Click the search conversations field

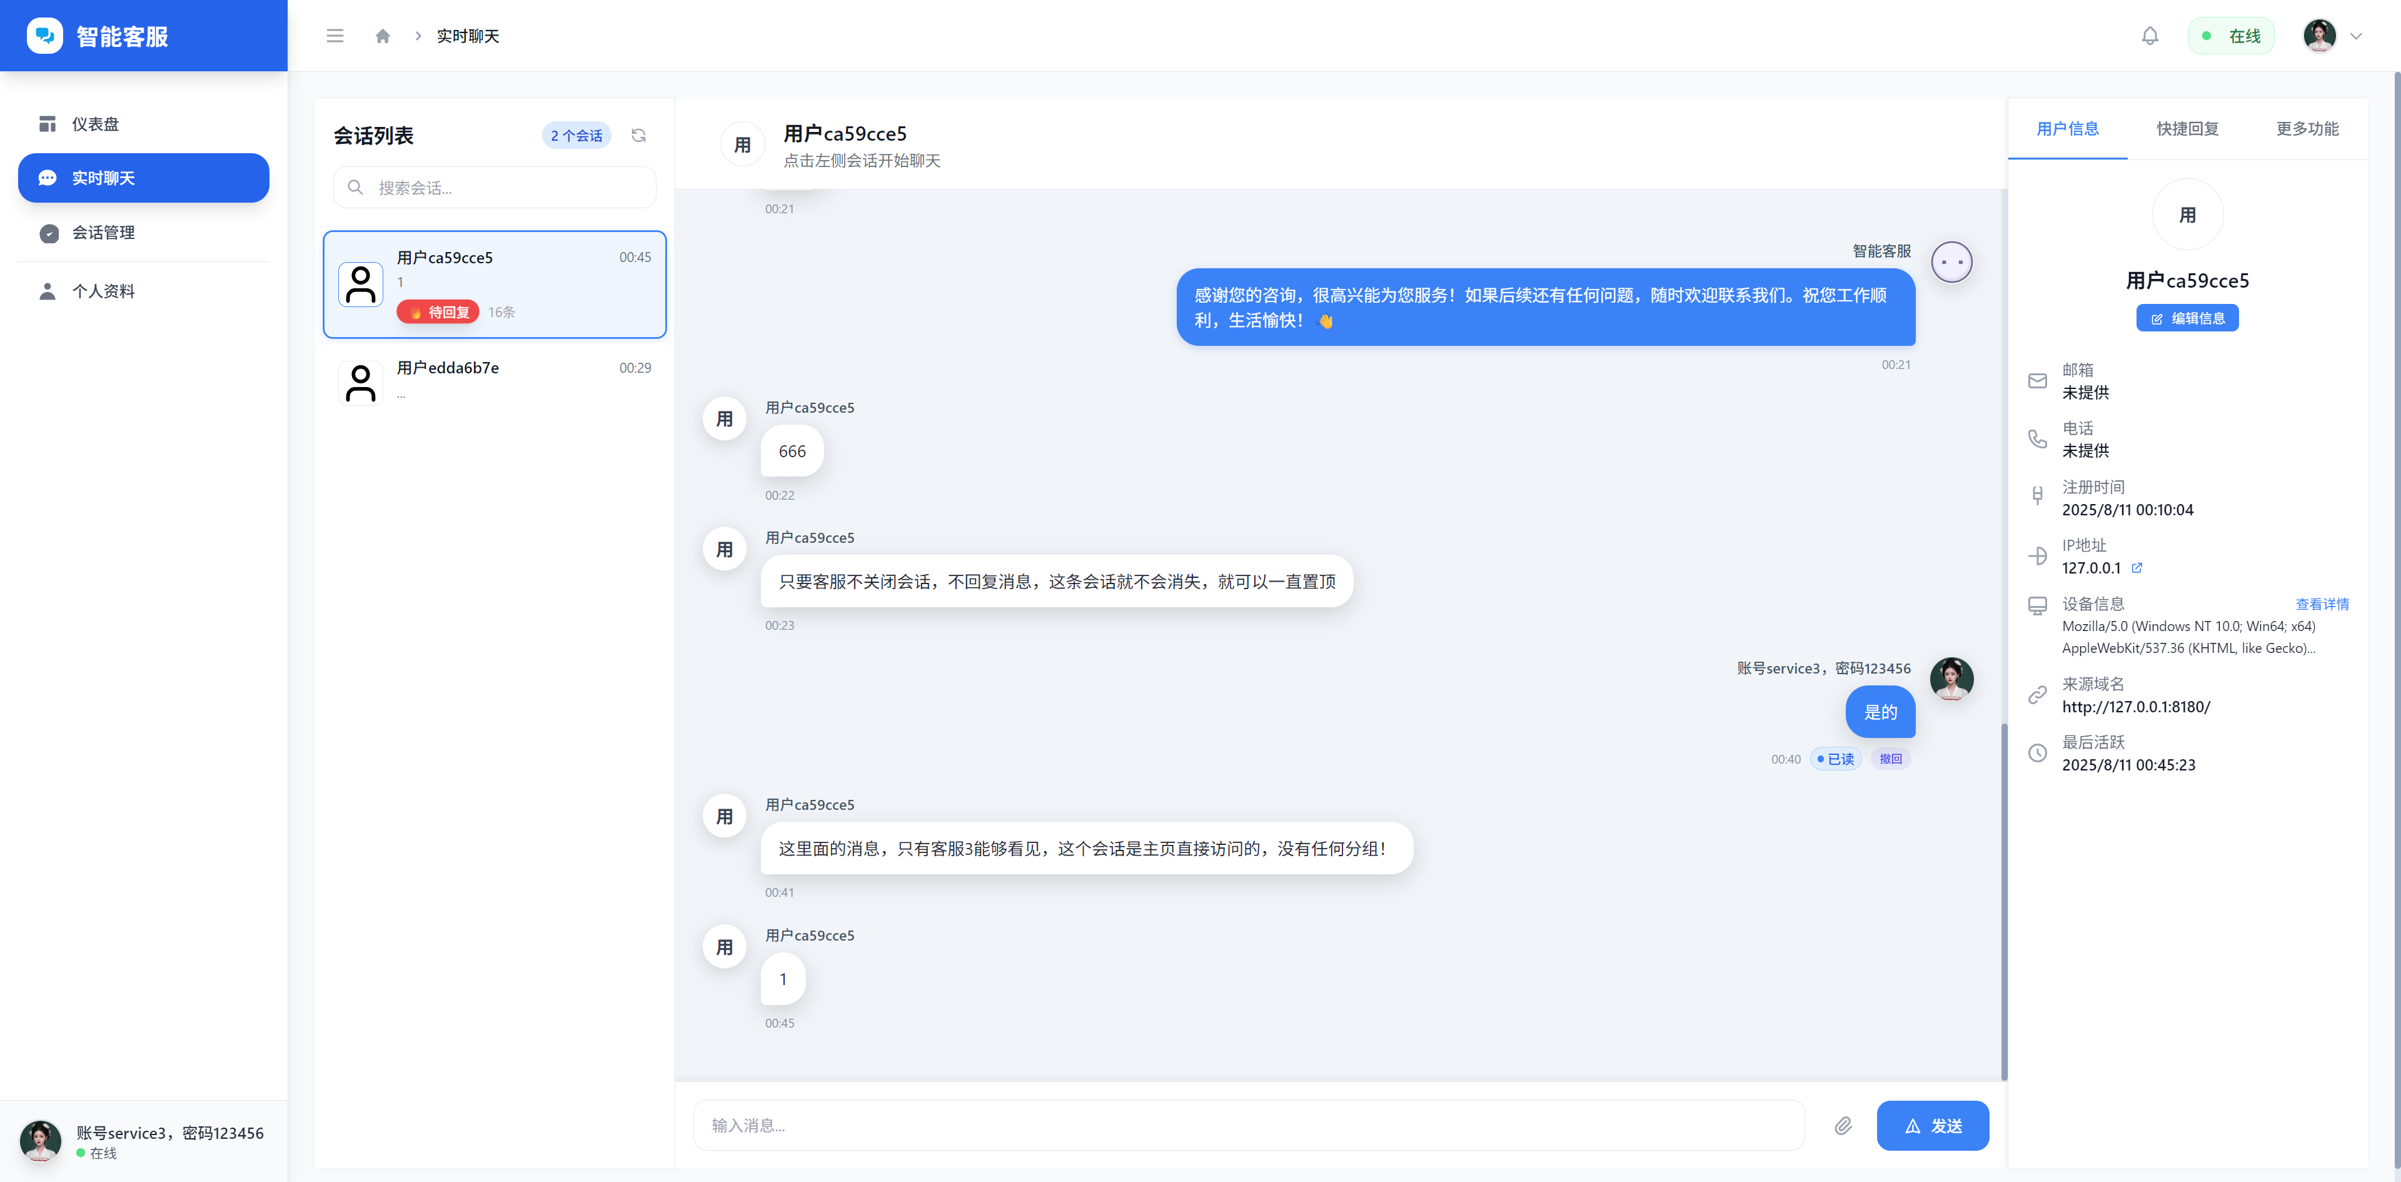[x=495, y=188]
